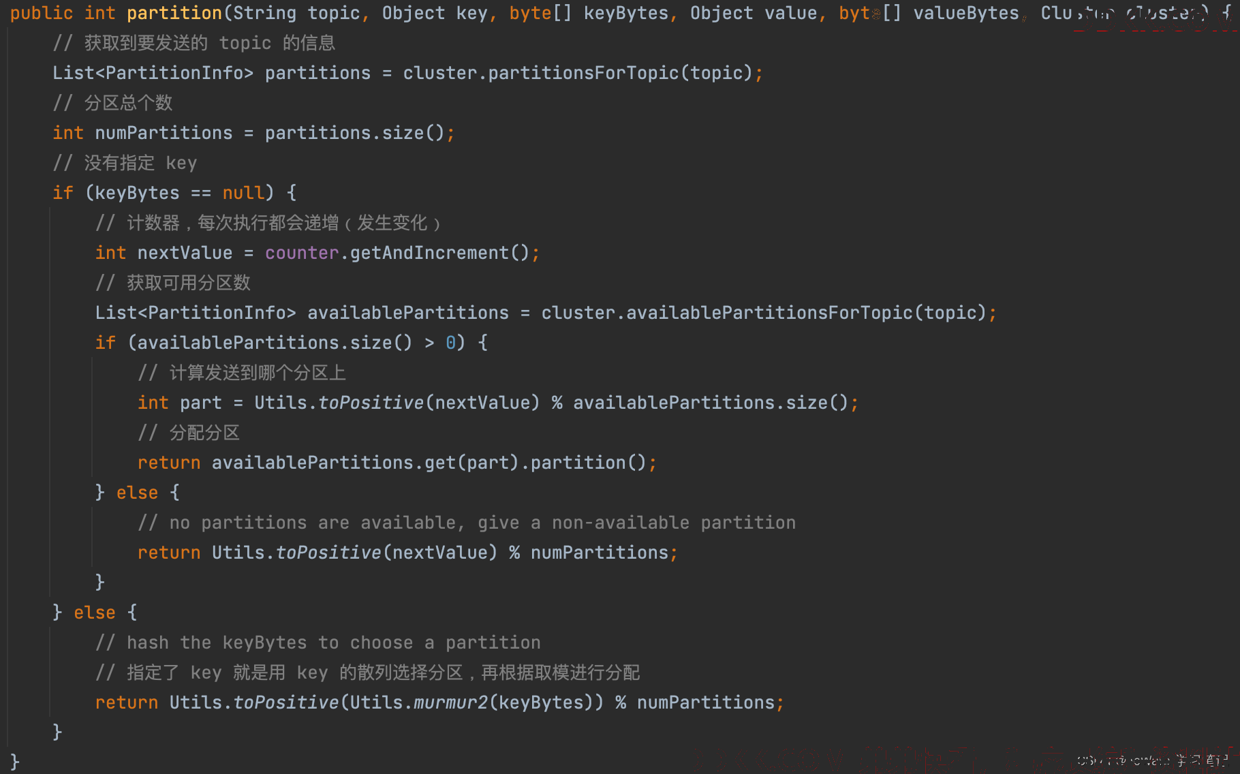Click the Object value parameter in signature
The image size is (1240, 774).
coord(753,13)
